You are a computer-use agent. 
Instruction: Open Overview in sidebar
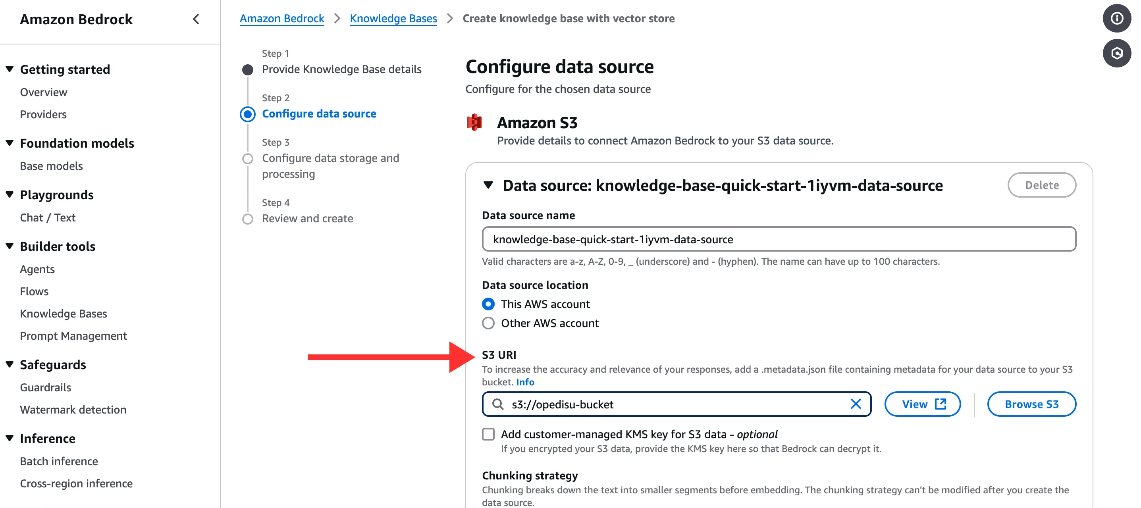pos(43,92)
